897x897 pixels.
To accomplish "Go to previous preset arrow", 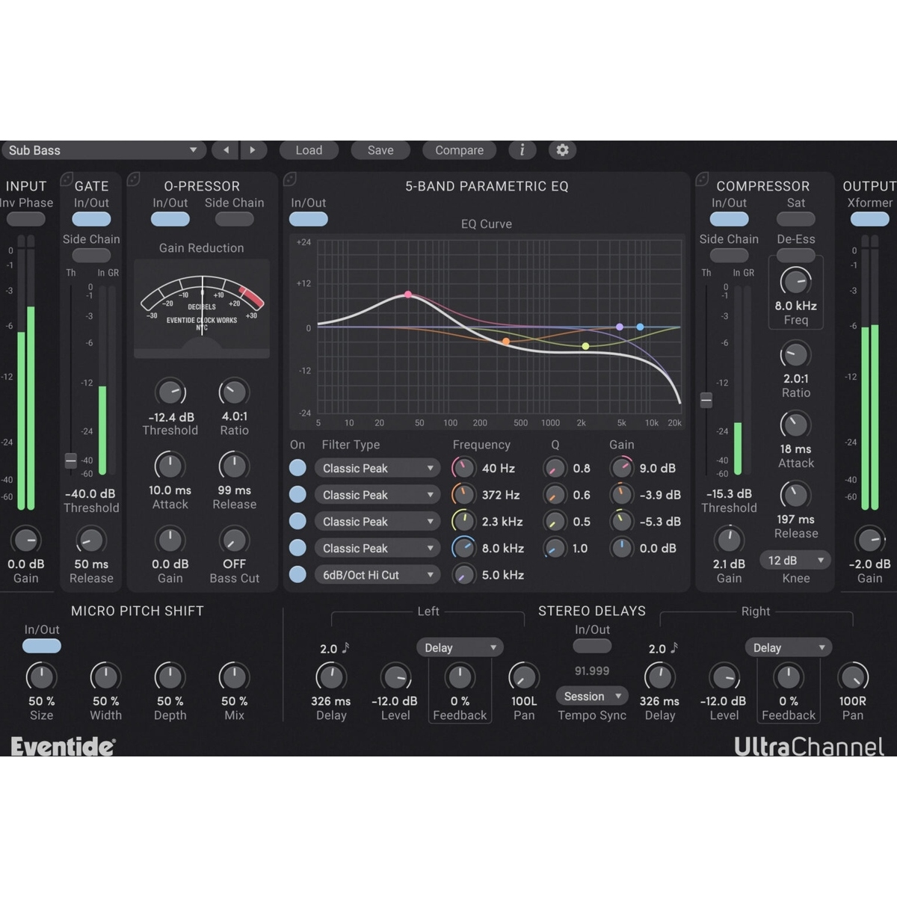I will point(226,150).
